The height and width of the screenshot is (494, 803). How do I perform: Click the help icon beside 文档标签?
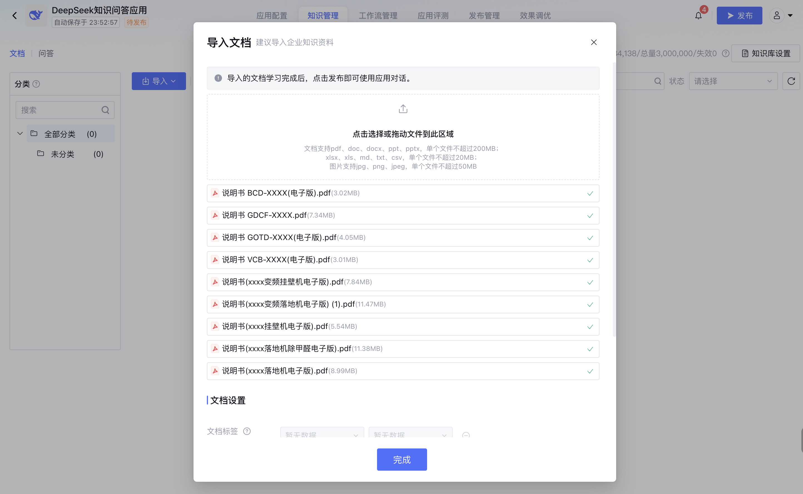click(x=247, y=431)
